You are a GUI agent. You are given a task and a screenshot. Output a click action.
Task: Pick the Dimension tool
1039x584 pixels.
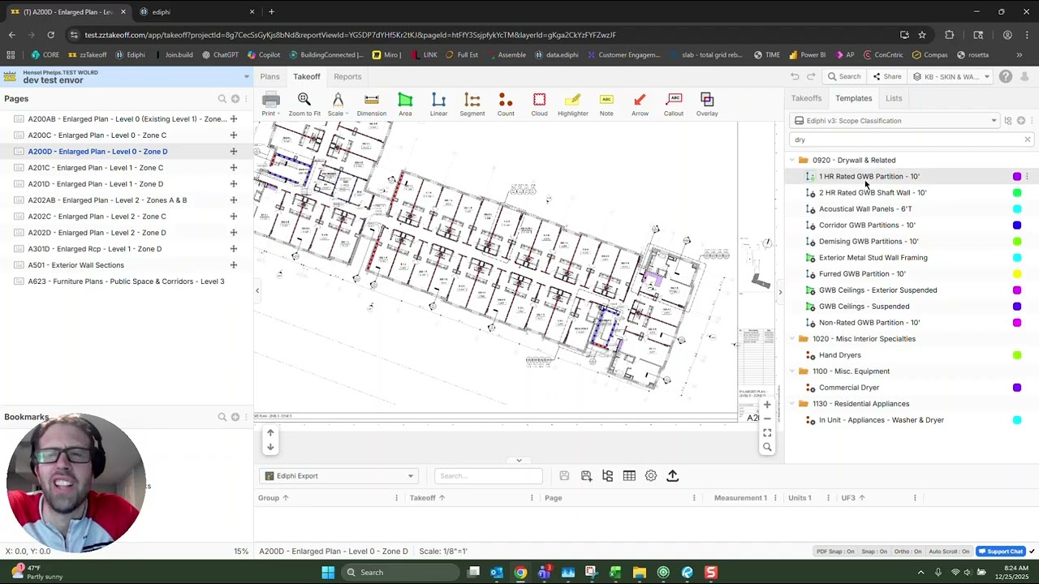[372, 104]
